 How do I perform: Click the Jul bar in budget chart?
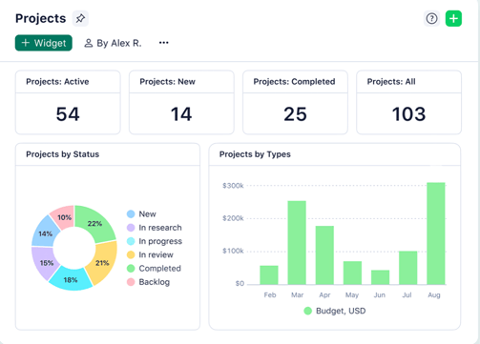click(x=408, y=268)
